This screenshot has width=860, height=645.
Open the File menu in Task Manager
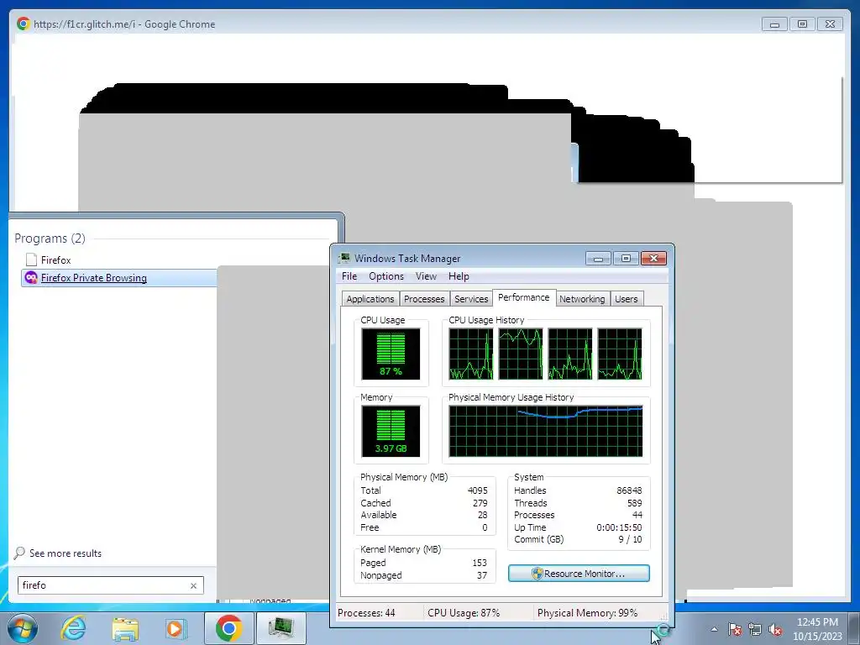(349, 276)
